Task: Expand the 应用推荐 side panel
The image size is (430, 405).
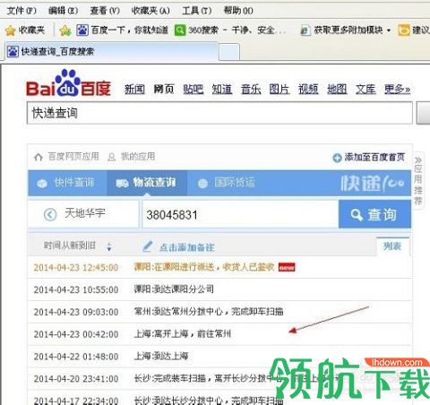Action: (x=417, y=181)
